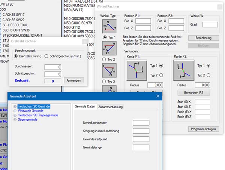
Task: Open C-ACHSE SW22 in the file list
Action: coord(13,20)
